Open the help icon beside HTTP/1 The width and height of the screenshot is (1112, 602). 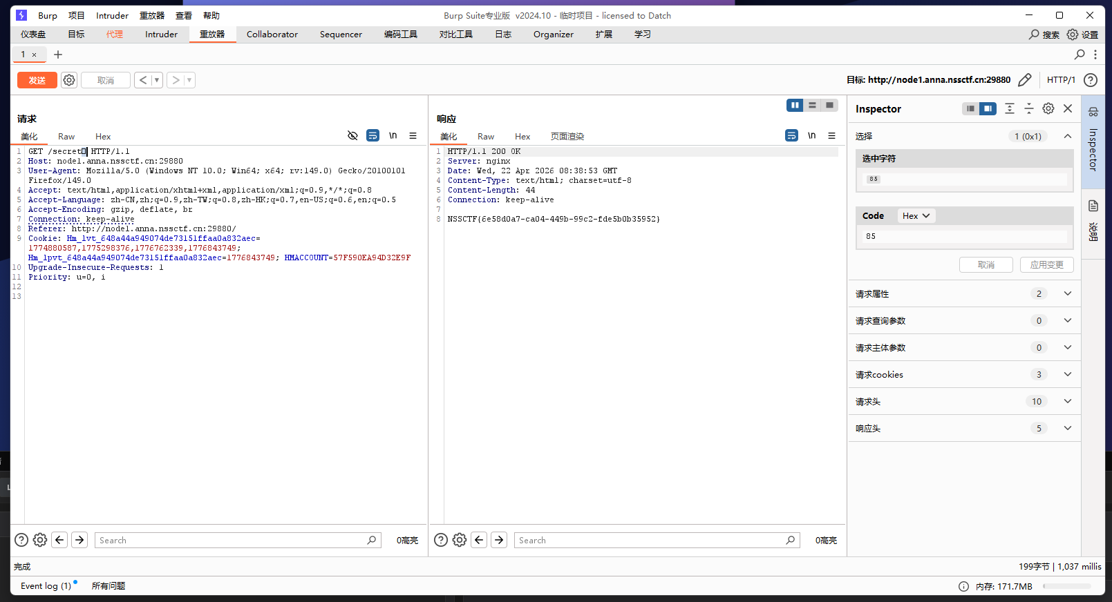1091,80
